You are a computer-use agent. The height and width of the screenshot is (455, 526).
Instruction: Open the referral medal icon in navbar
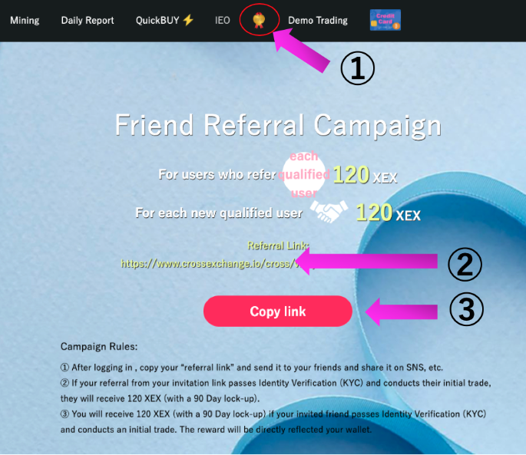(x=259, y=20)
